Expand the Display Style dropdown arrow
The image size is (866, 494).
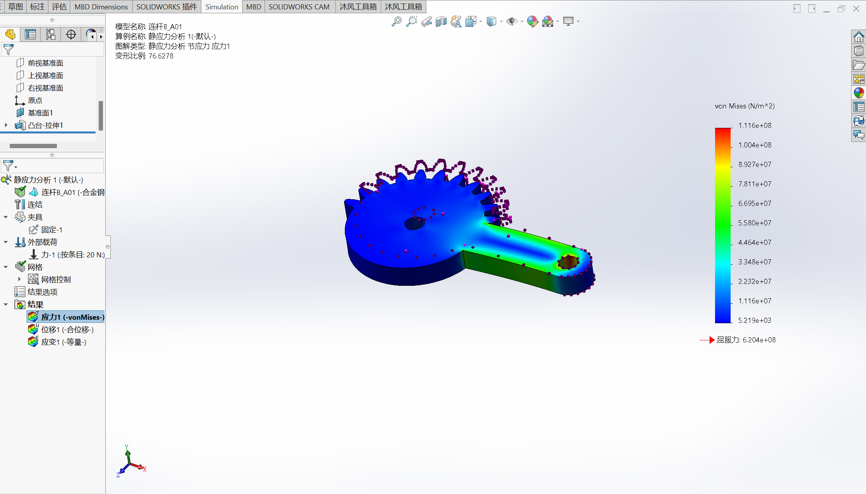501,21
